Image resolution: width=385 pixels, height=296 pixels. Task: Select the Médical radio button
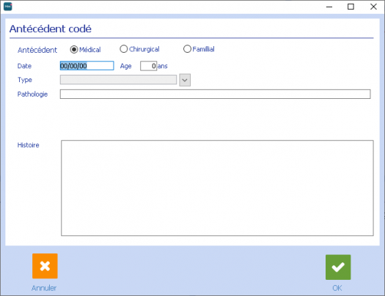(x=74, y=50)
